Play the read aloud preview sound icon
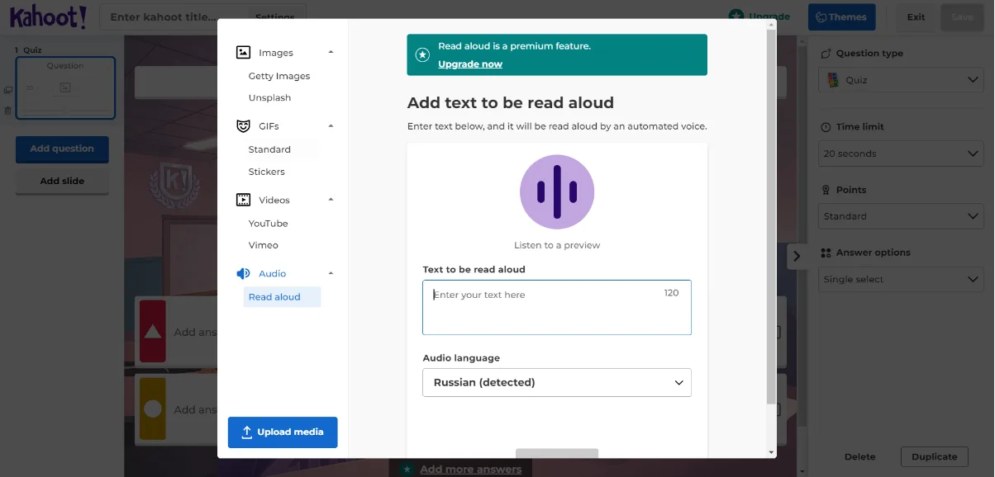The image size is (995, 477). click(557, 192)
